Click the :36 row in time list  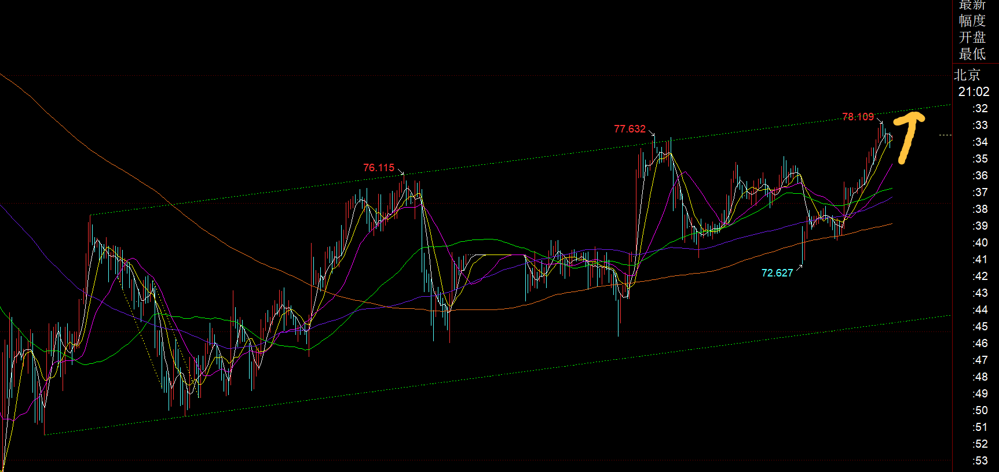click(x=980, y=176)
